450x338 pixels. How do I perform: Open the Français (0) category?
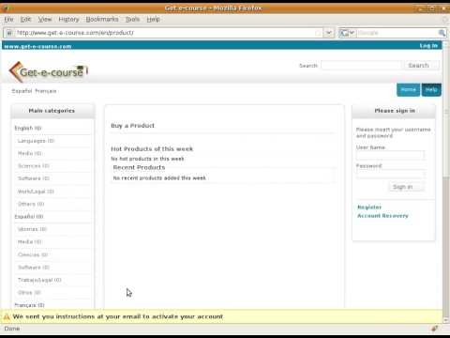click(x=29, y=305)
